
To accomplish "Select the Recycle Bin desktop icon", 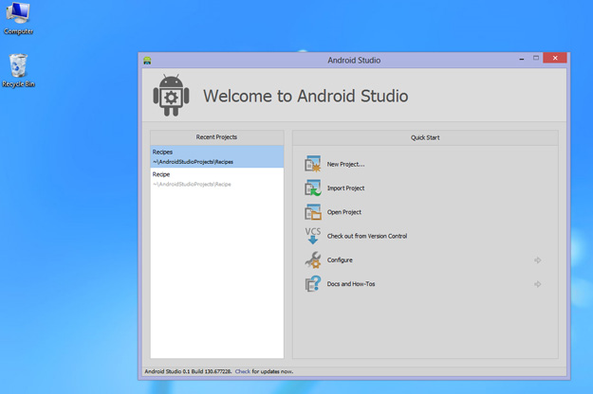I will click(18, 71).
